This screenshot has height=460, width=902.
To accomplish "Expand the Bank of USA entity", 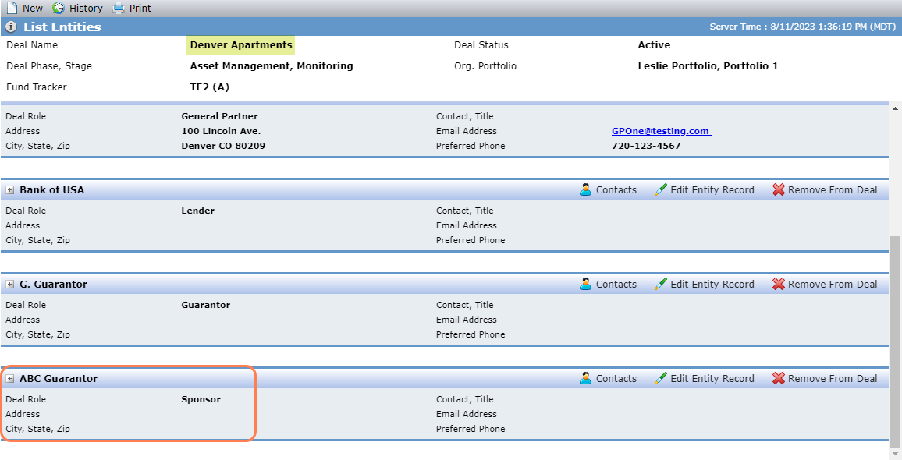I will point(10,189).
